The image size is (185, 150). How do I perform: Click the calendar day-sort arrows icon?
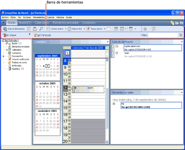click(67, 53)
